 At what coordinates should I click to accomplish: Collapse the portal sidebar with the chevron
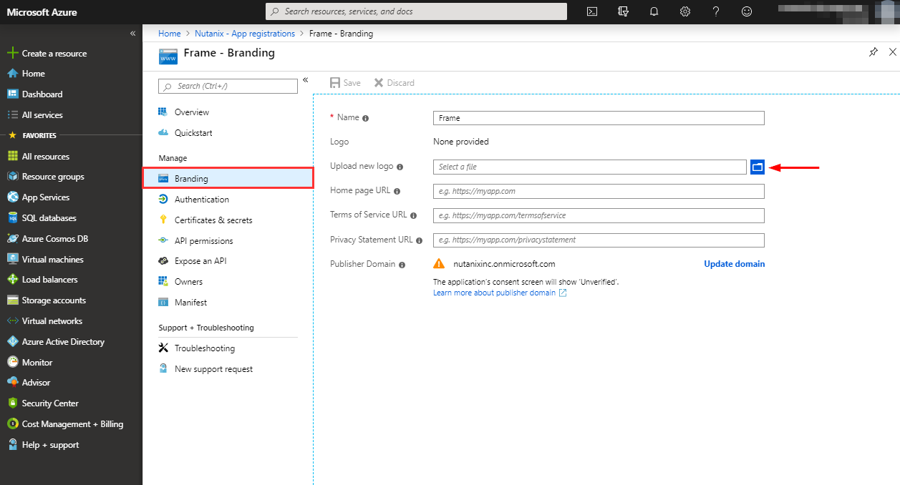[132, 32]
